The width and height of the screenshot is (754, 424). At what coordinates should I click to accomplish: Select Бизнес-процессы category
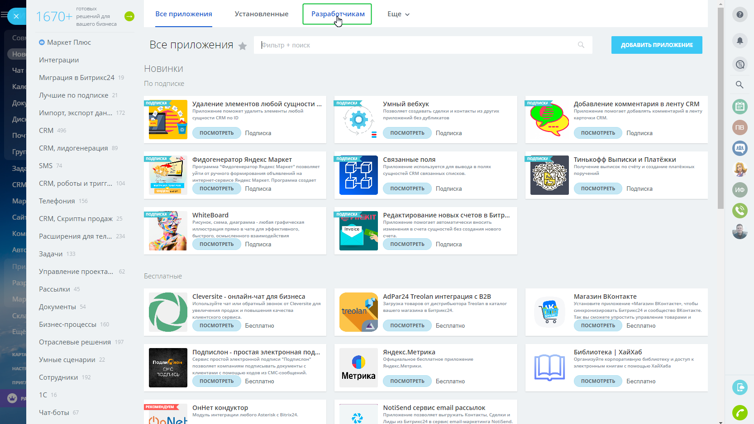tap(68, 324)
